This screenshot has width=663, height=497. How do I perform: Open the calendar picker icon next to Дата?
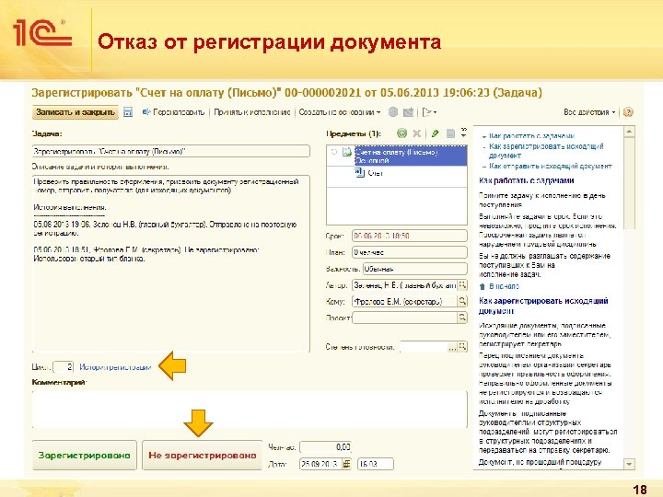point(347,464)
